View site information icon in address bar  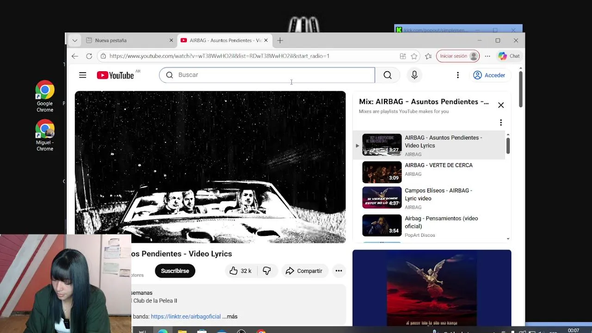point(103,56)
